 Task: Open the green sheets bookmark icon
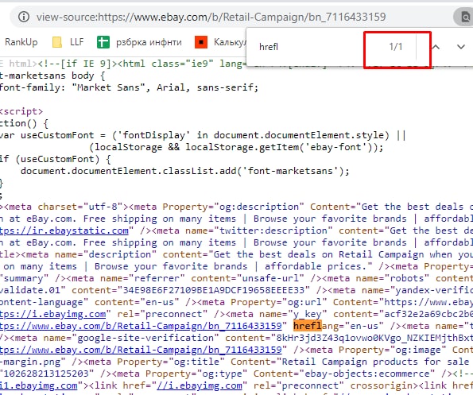[x=103, y=42]
